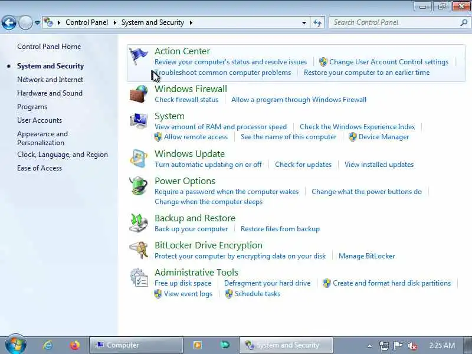
Task: Open the Action Center flag icon
Action: tap(139, 56)
